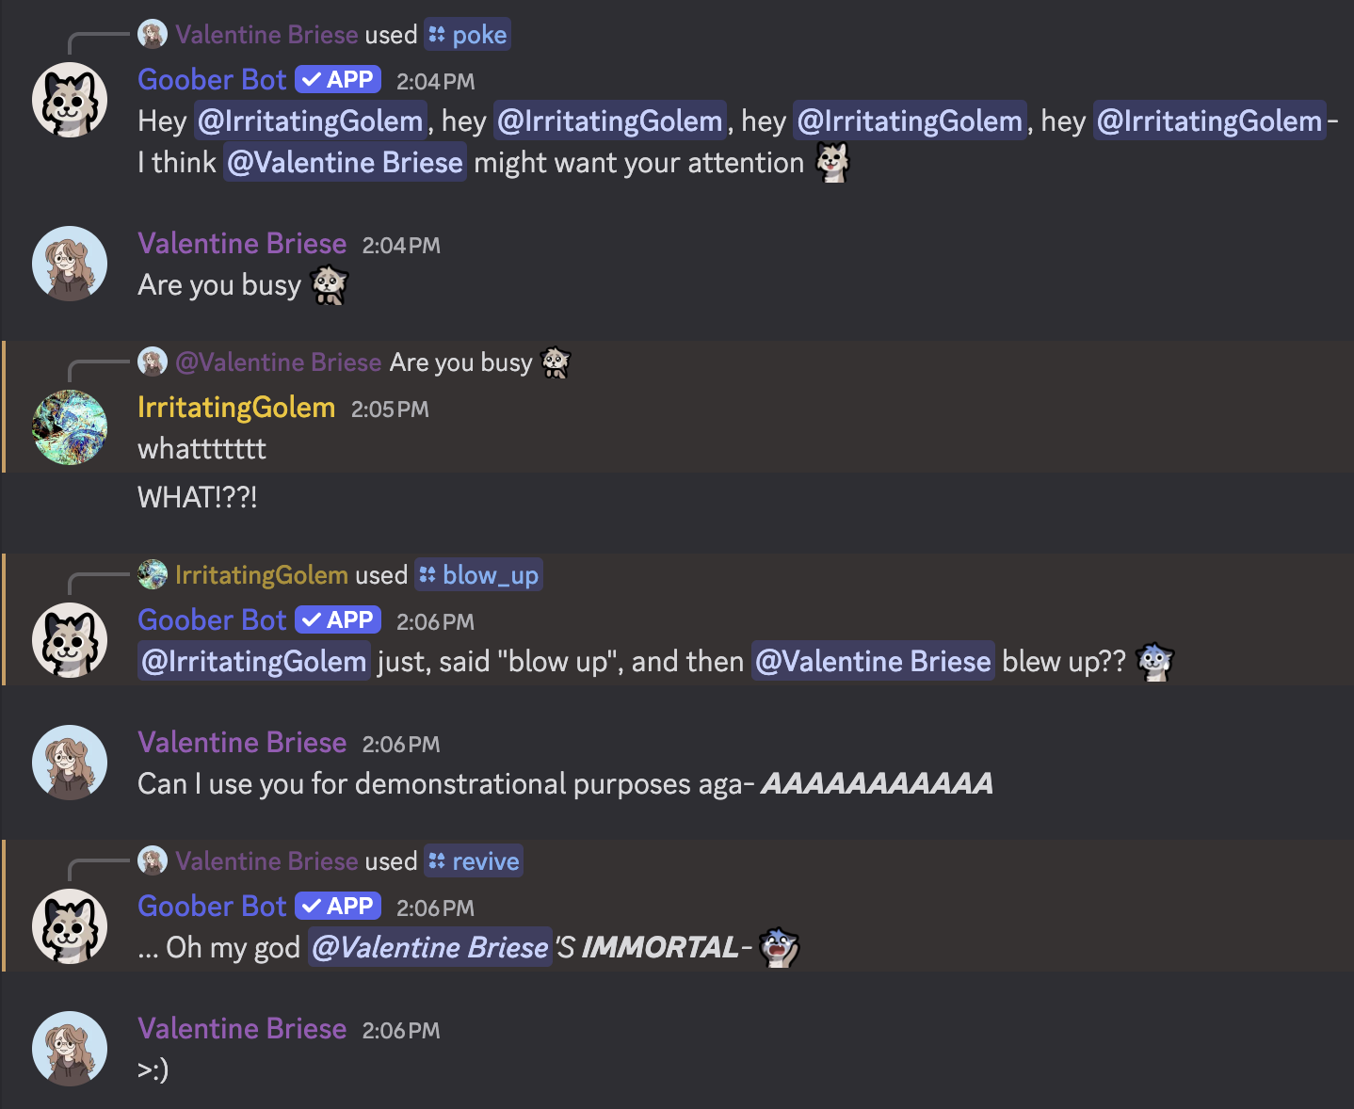
Task: Click the cat emoji after 'want your attention'
Action: click(830, 162)
